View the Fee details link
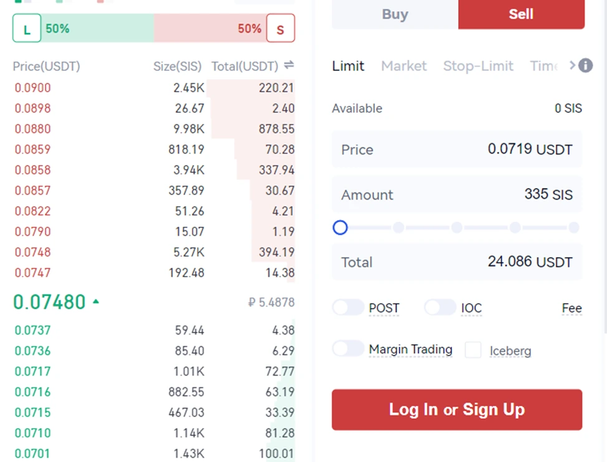This screenshot has width=607, height=462. tap(571, 308)
